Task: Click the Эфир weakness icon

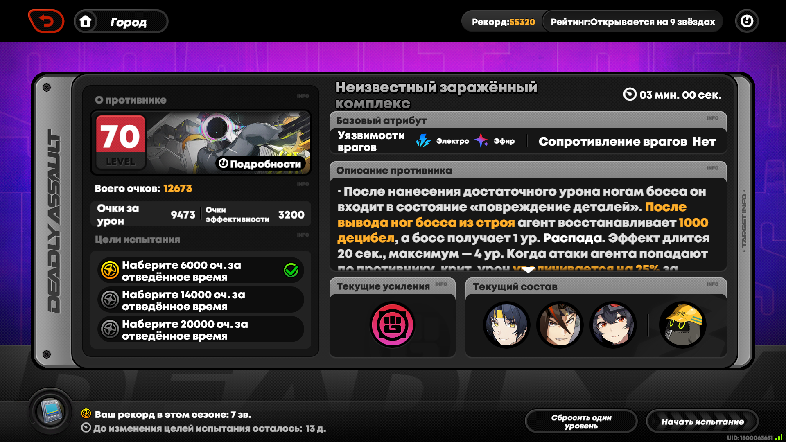Action: pos(481,141)
